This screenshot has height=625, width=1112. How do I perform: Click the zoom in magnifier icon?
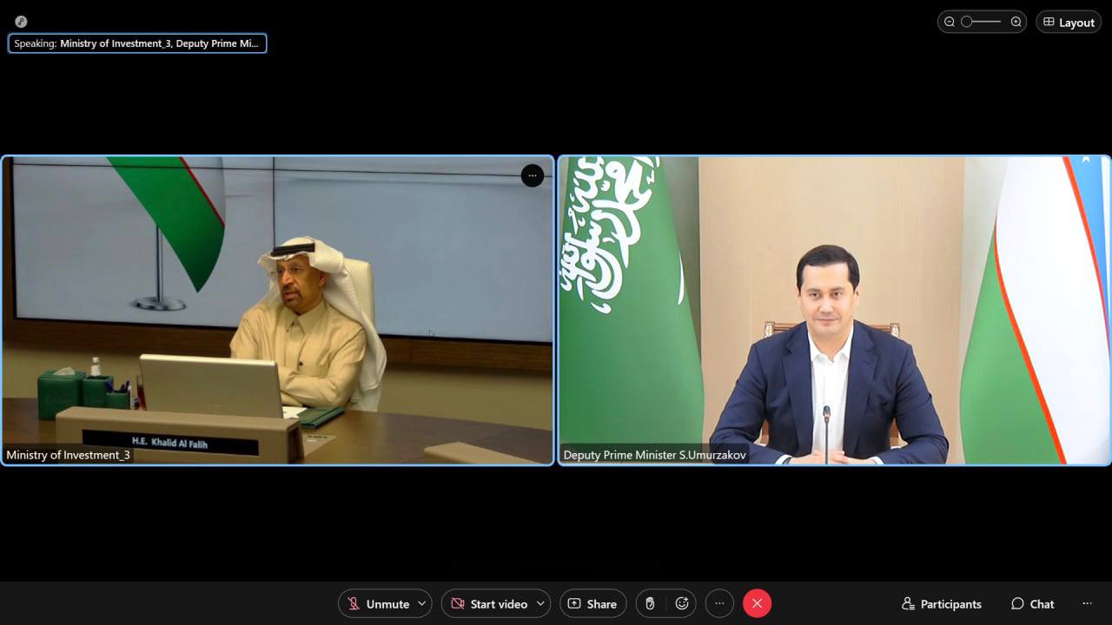point(1016,22)
